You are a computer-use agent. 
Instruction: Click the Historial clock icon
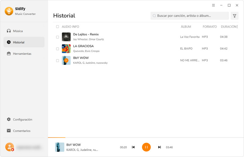9,42
